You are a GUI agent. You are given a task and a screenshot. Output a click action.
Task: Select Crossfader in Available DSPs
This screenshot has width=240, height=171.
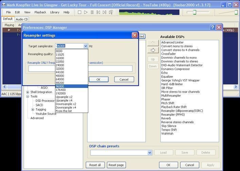168,54
